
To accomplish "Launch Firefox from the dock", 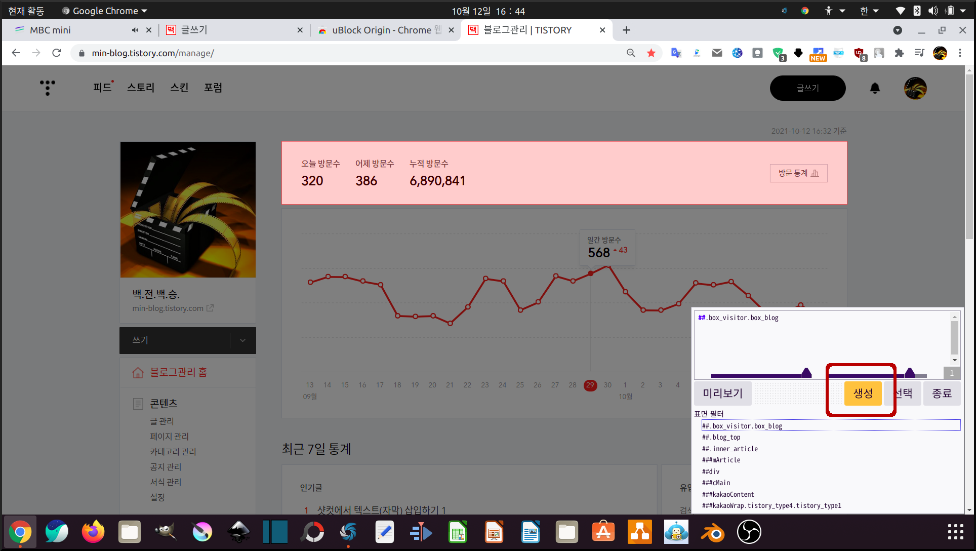I will [x=93, y=532].
